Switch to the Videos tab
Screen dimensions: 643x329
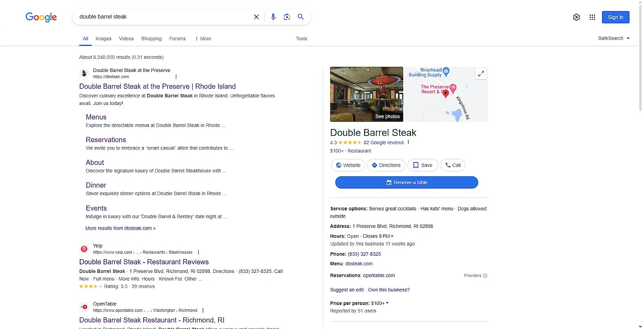click(126, 39)
